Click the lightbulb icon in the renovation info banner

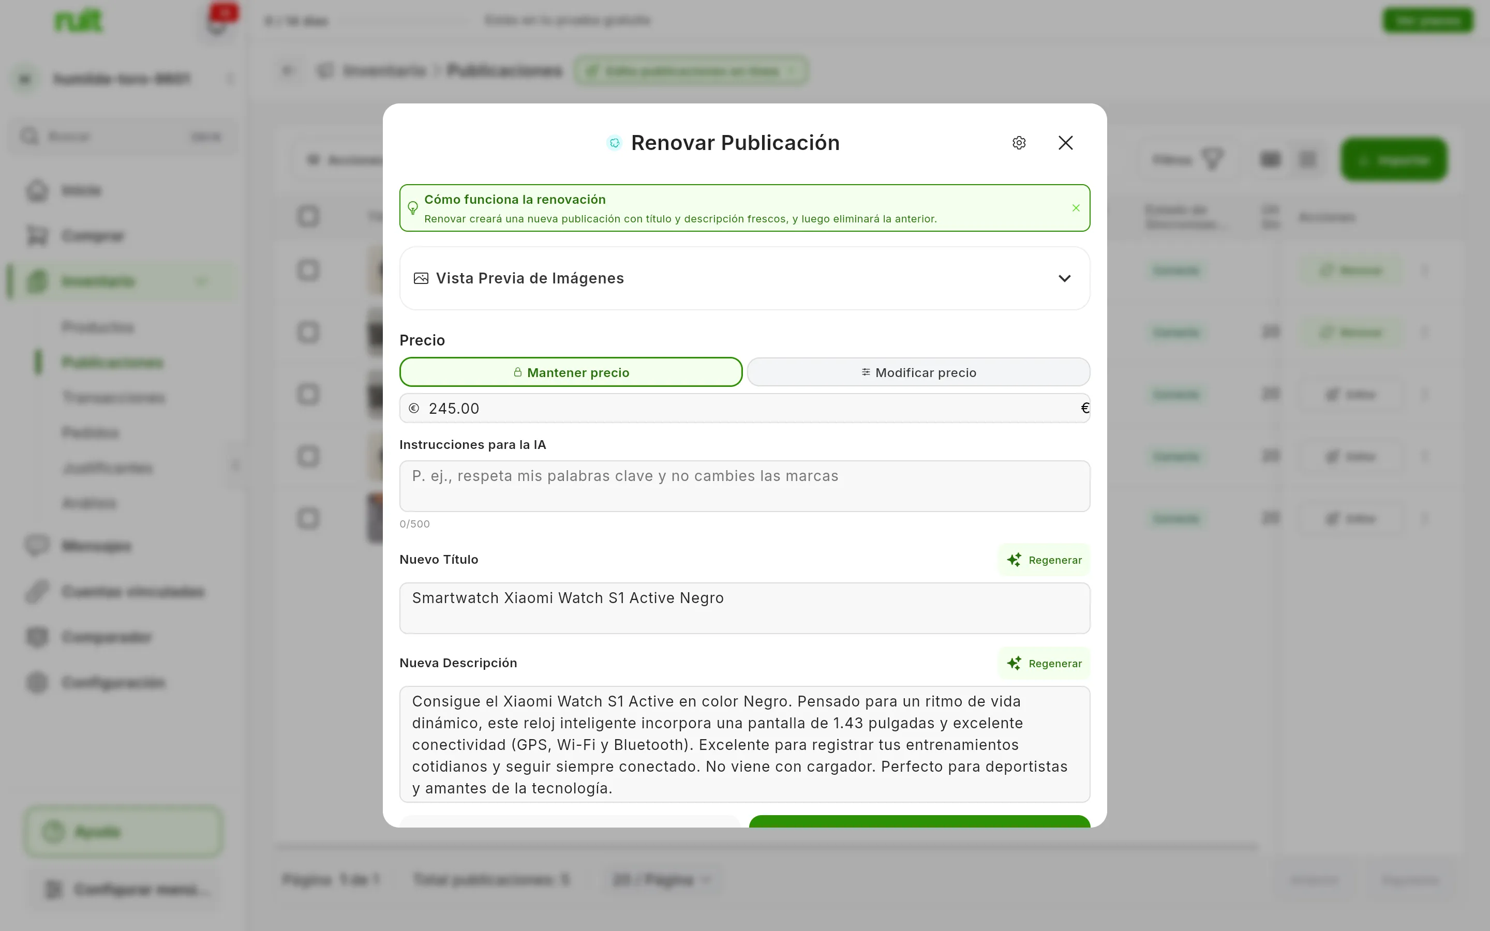click(x=412, y=208)
